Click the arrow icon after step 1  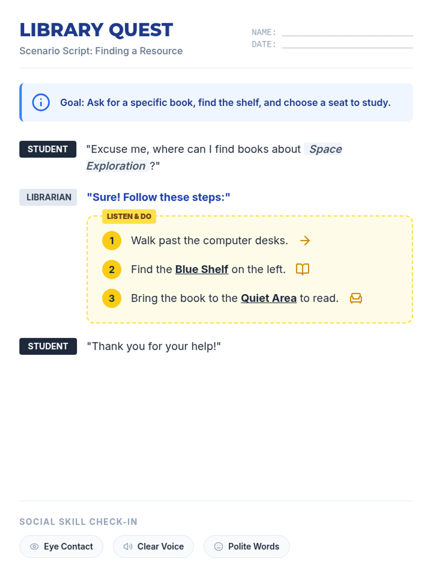pos(305,241)
